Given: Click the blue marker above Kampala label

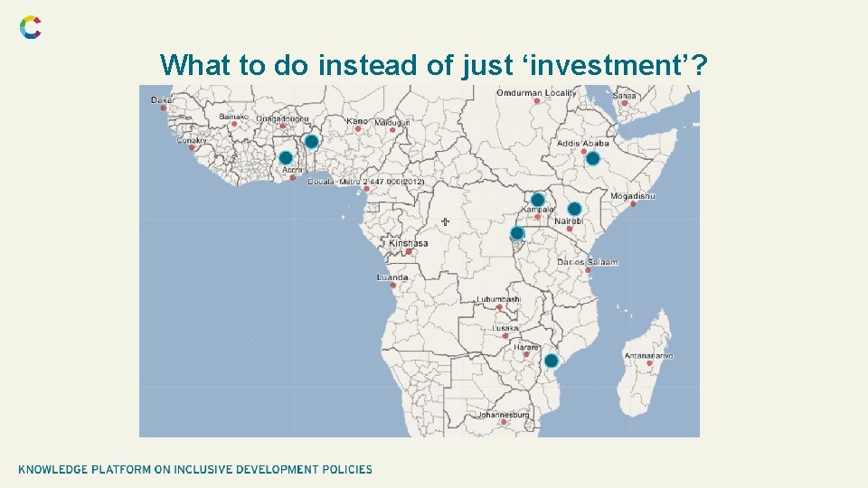Looking at the screenshot, I should [537, 199].
